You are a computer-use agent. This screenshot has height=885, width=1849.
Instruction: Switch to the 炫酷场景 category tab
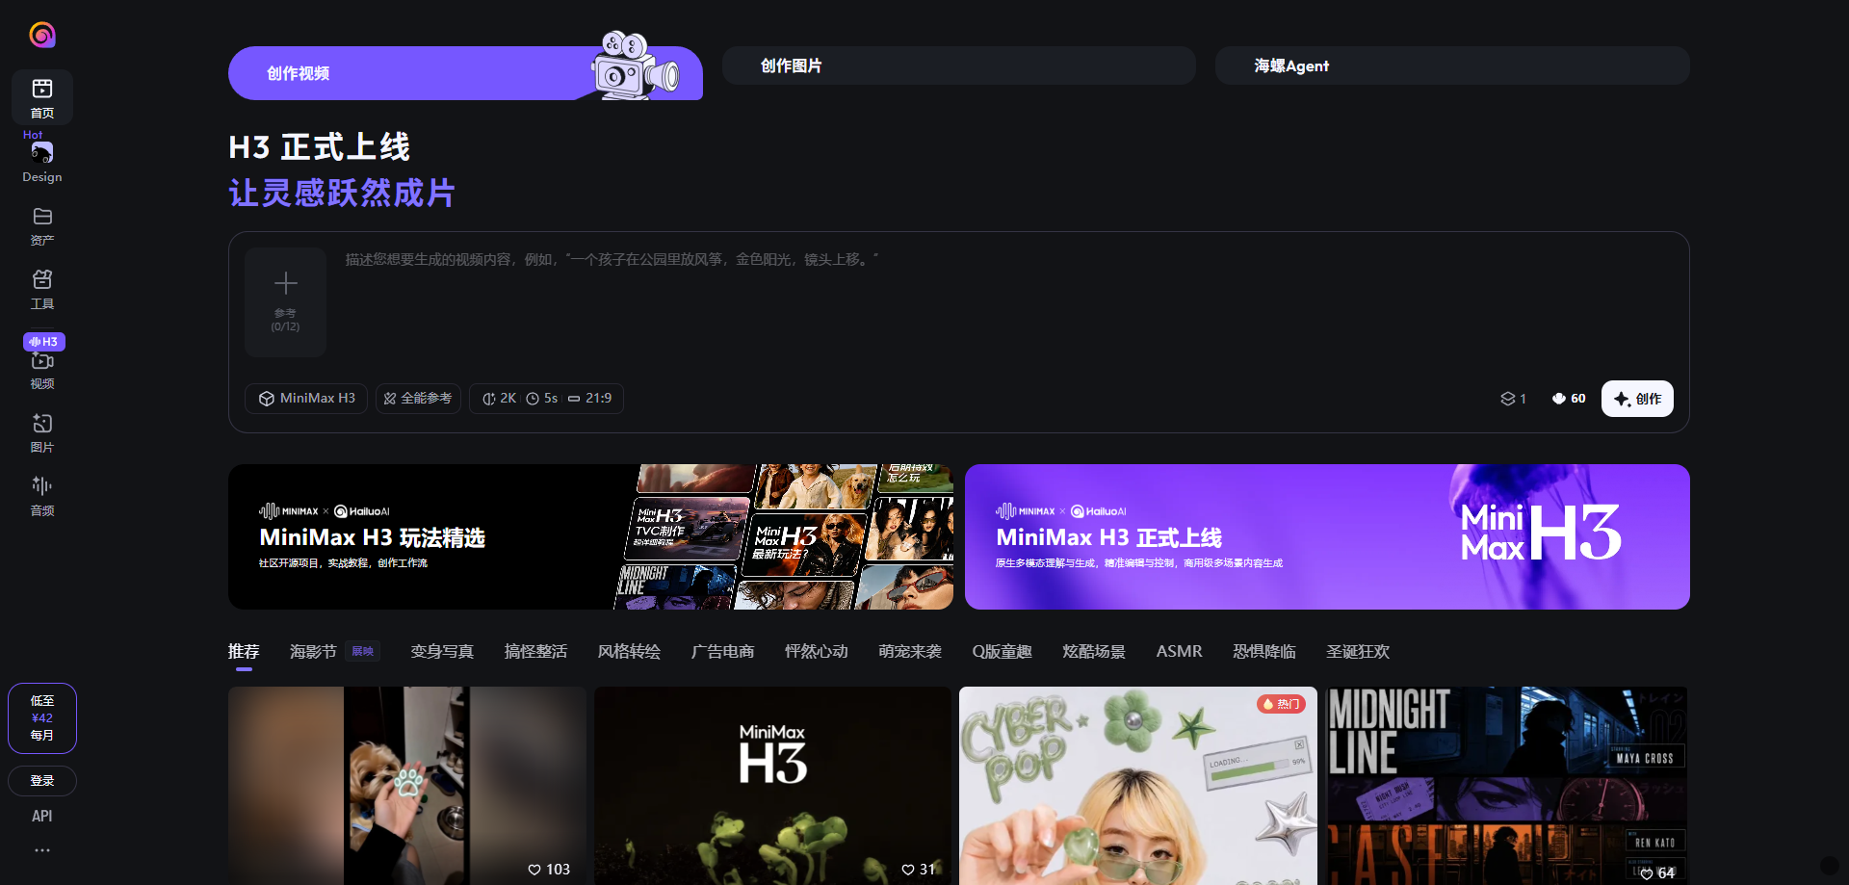[1094, 652]
